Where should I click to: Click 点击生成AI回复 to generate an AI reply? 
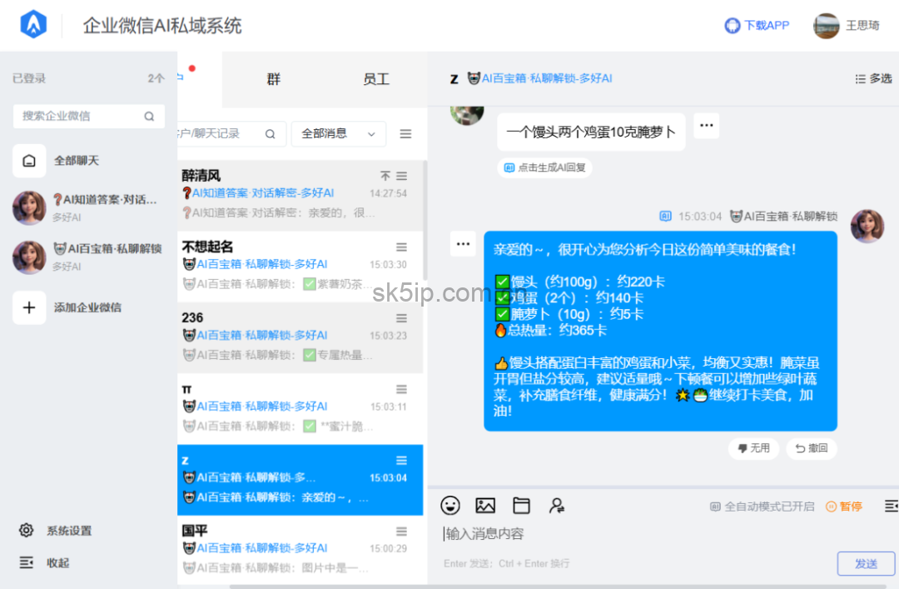[x=544, y=167]
